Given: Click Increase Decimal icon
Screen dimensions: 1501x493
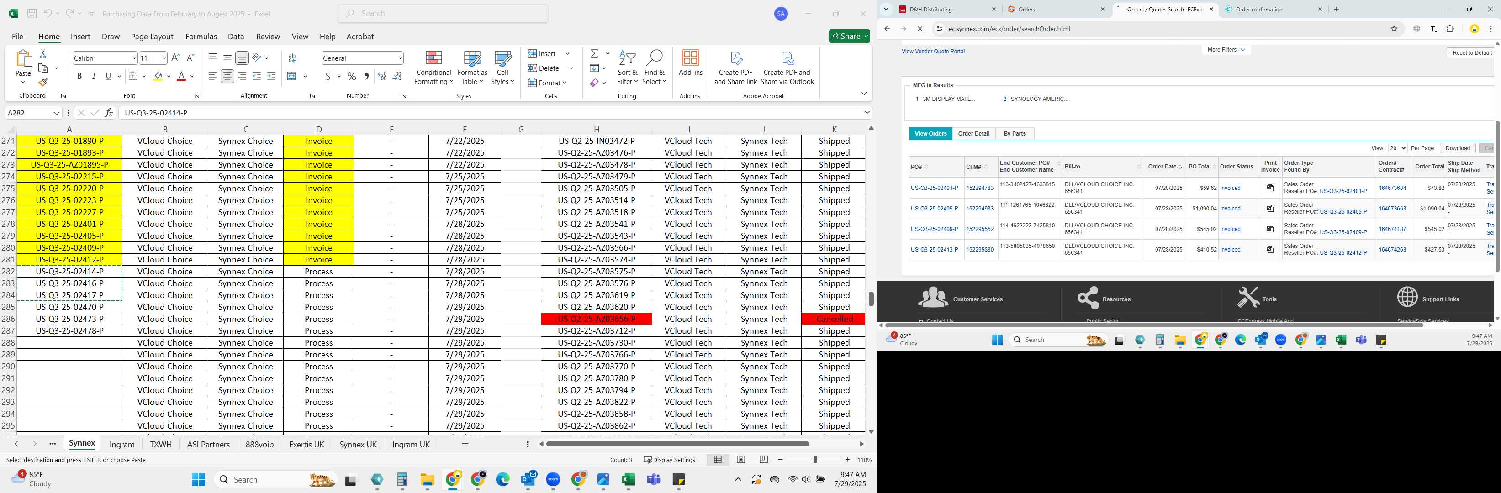Looking at the screenshot, I should click(382, 76).
